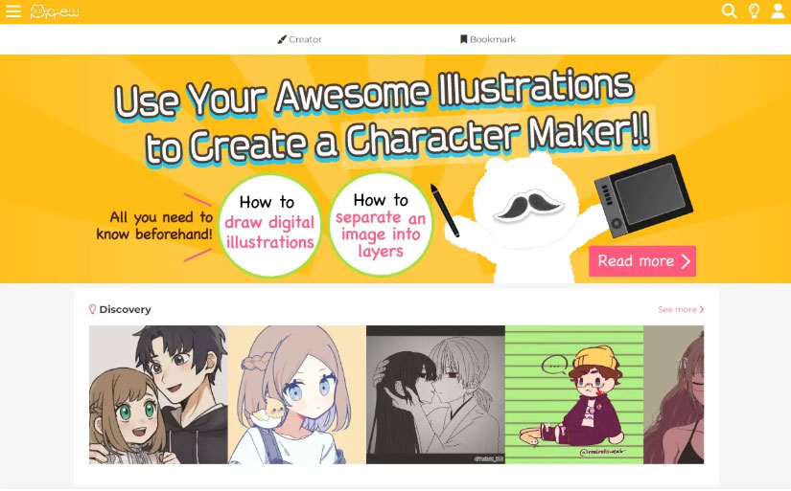Click the brush icon beside Creator
This screenshot has height=491, width=791.
coord(282,39)
